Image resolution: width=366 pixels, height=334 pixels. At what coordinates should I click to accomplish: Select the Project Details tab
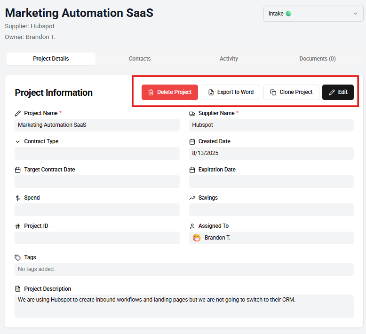click(x=51, y=59)
